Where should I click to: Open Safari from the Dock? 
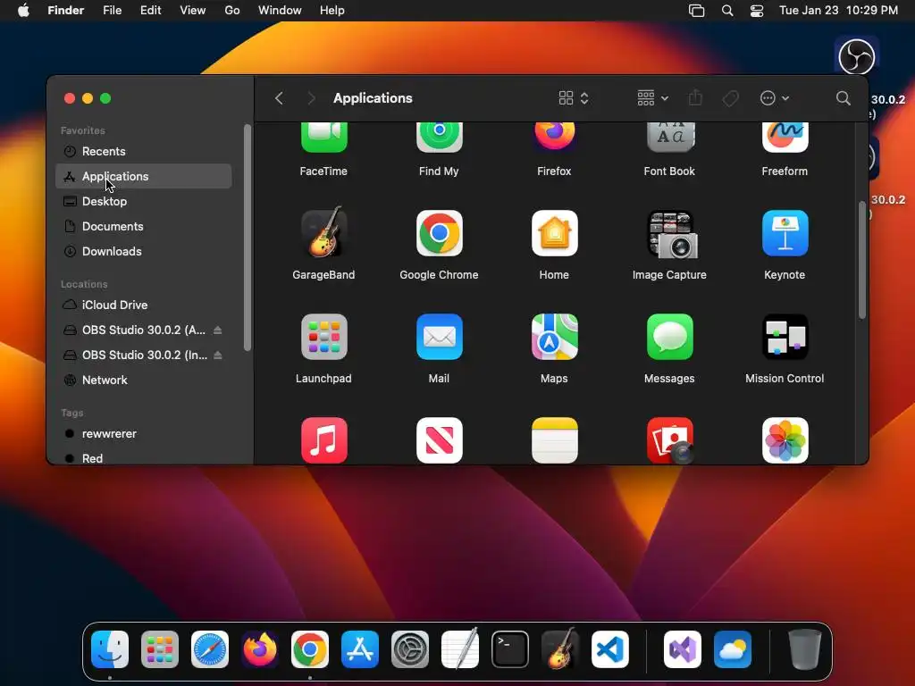210,649
